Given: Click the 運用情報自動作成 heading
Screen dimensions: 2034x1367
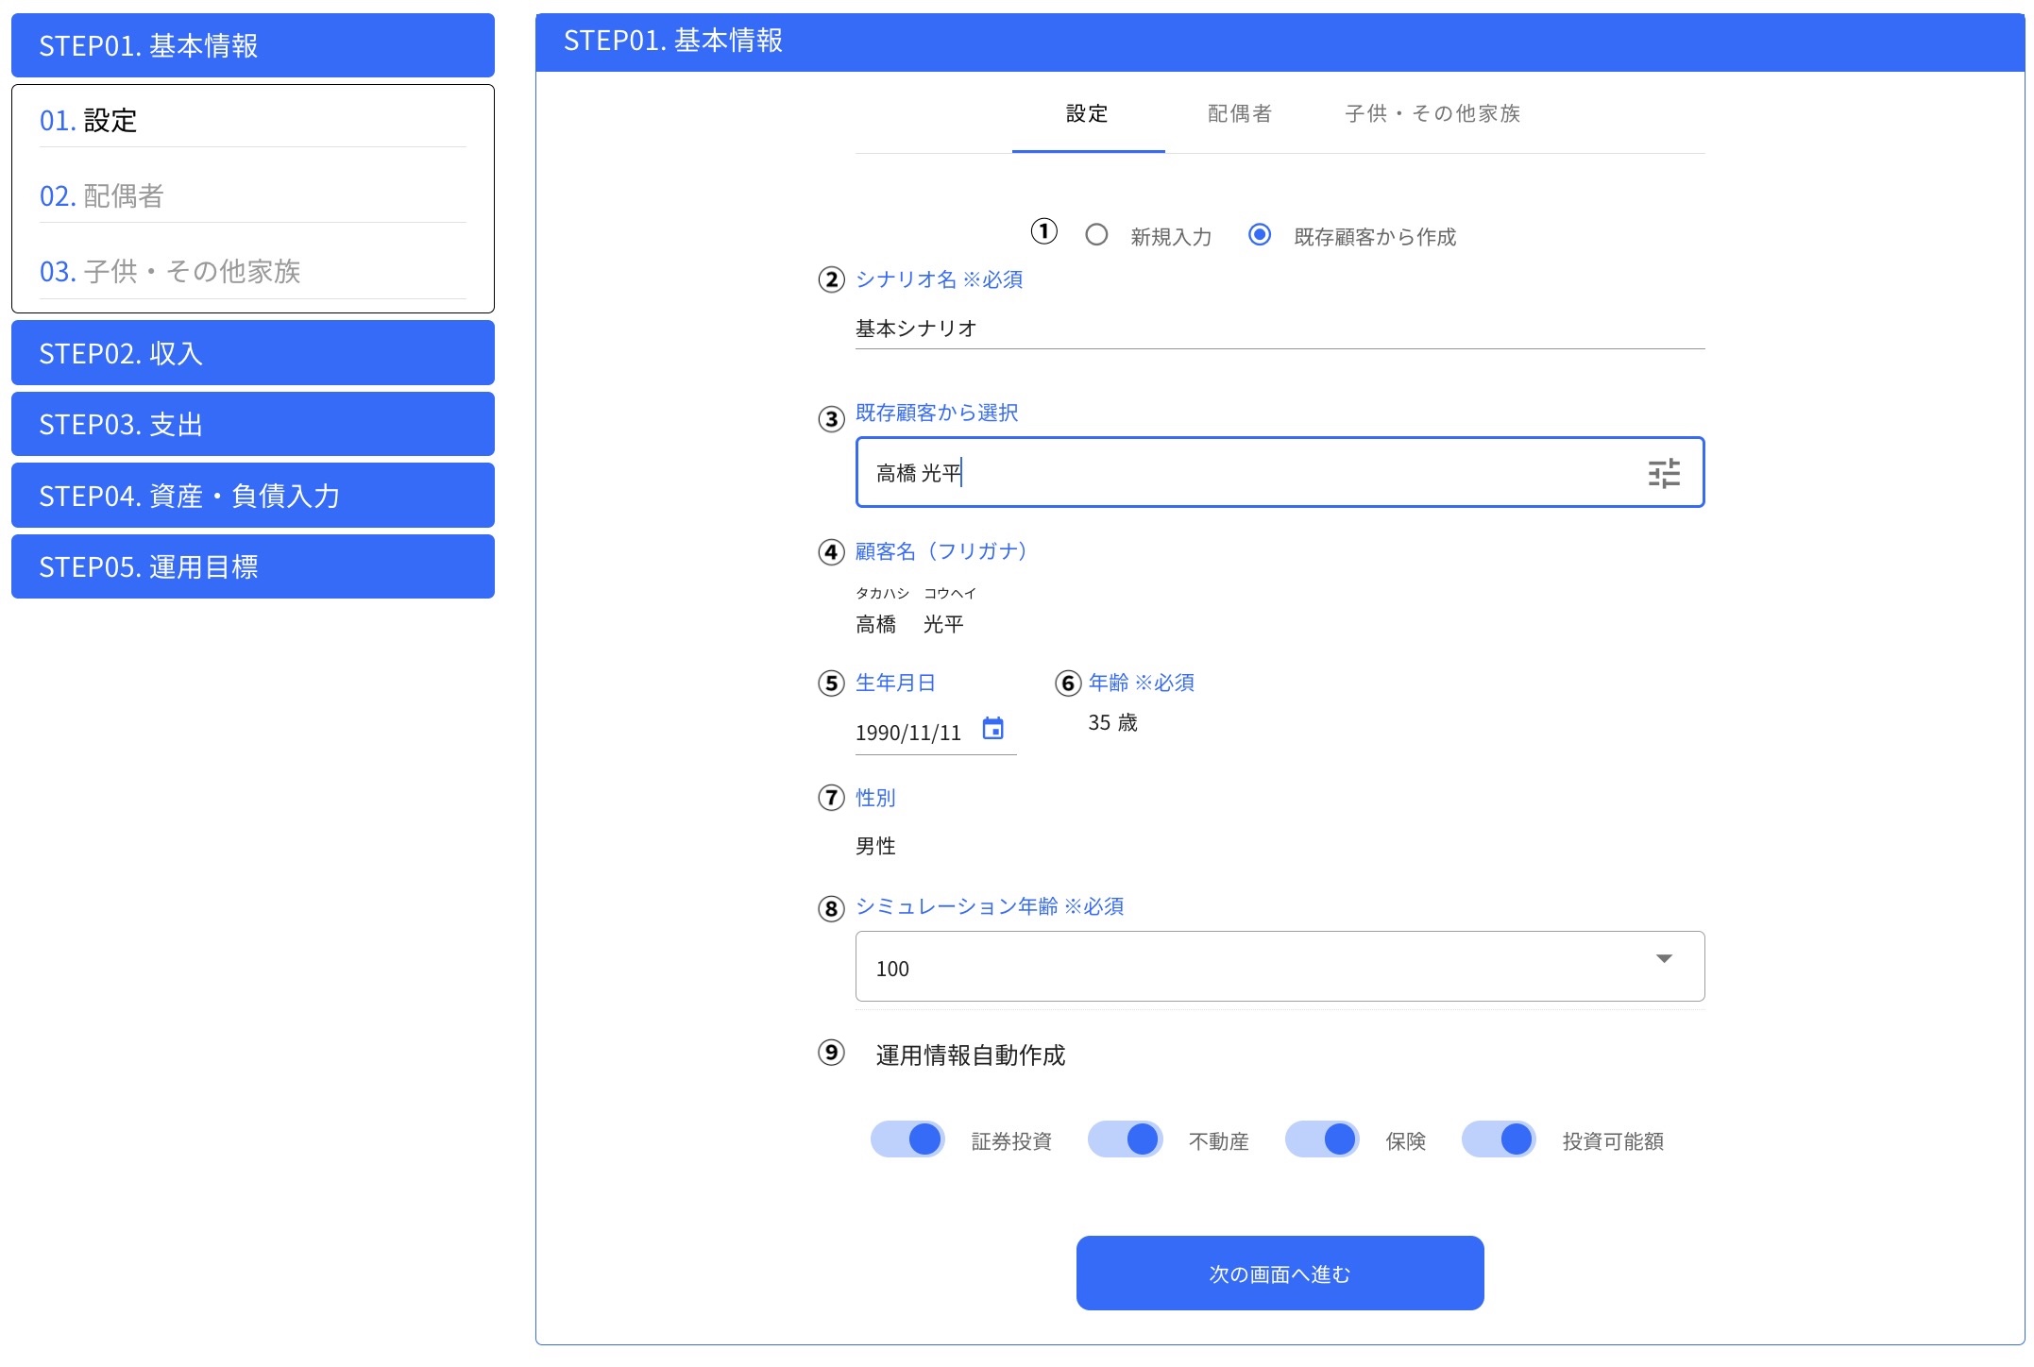Looking at the screenshot, I should coord(971,1055).
